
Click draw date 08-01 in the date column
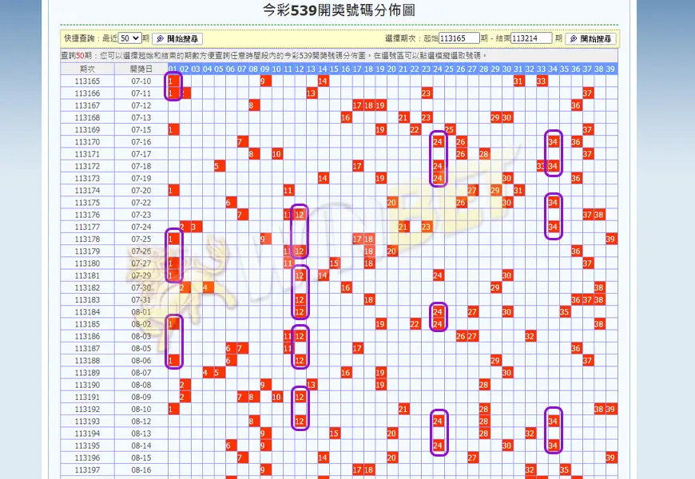click(141, 312)
